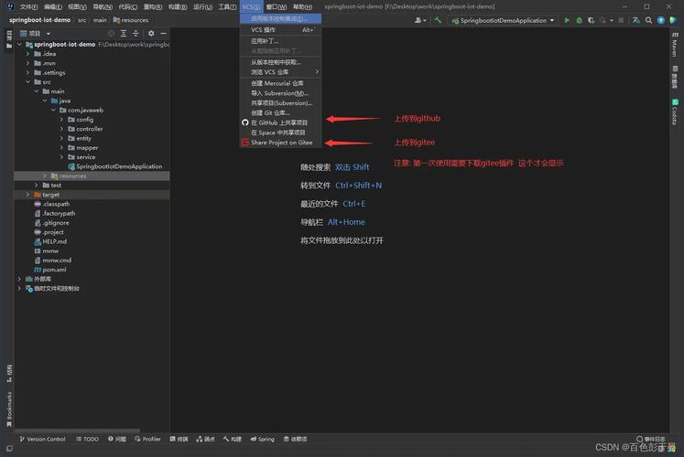Choose create Mercurial repository entry
This screenshot has height=457, width=684.
(281, 83)
